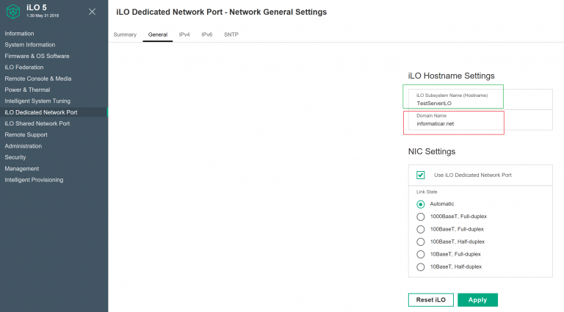This screenshot has width=564, height=312.
Task: Navigate to iLO Shared Network Port
Action: coord(37,123)
